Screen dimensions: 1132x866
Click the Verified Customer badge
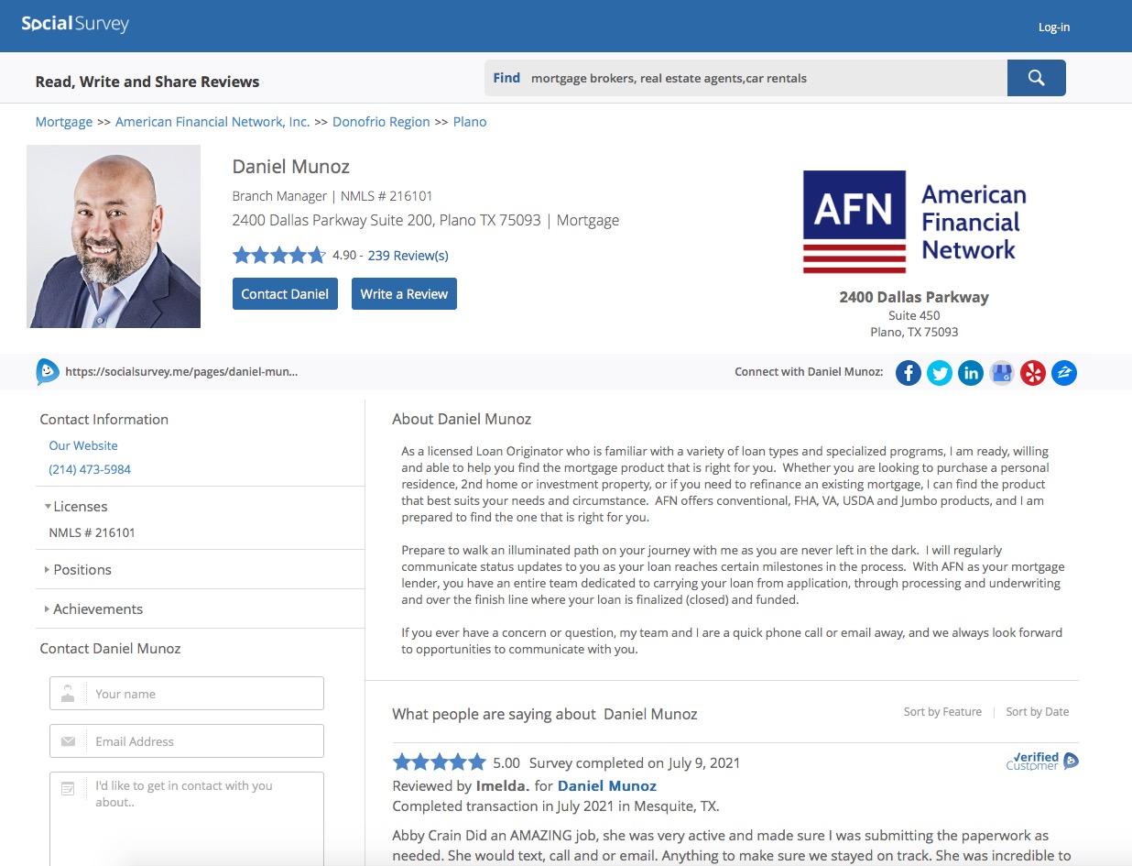point(1042,762)
